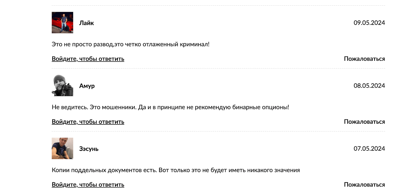Click Лайк's avatar with red car

[x=62, y=22]
